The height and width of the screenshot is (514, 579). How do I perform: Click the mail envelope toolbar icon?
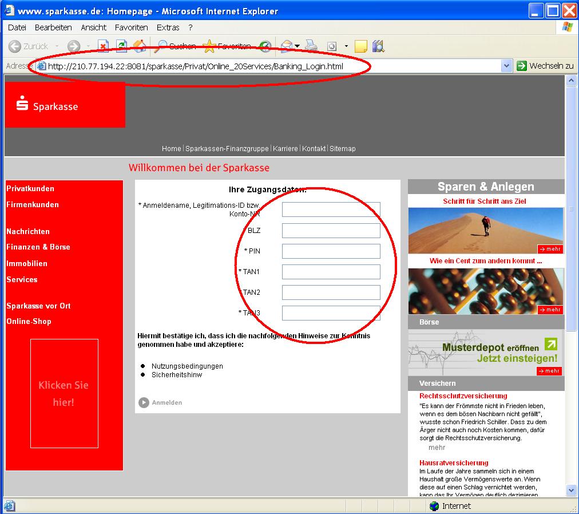point(287,46)
